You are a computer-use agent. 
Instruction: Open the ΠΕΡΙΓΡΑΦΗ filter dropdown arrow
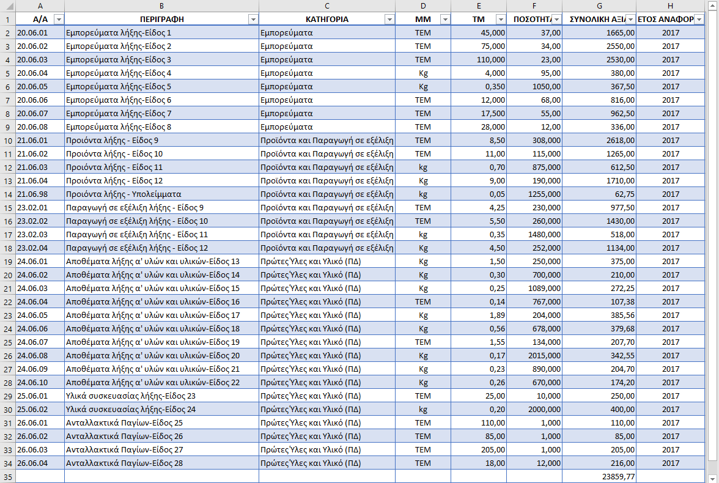253,20
